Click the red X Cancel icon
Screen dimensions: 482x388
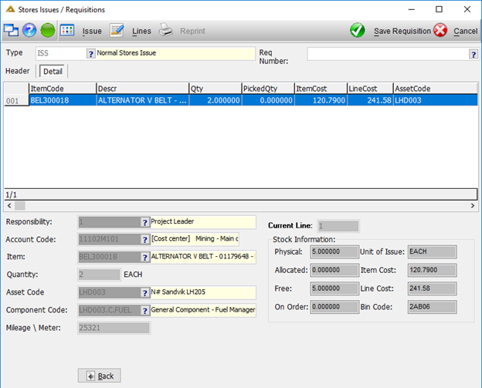[440, 30]
